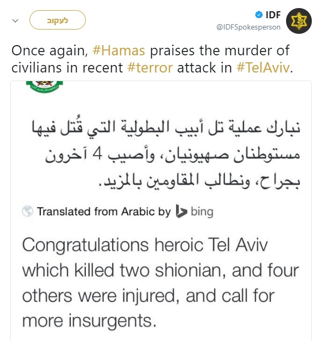Open the IDF display name link

tap(274, 15)
